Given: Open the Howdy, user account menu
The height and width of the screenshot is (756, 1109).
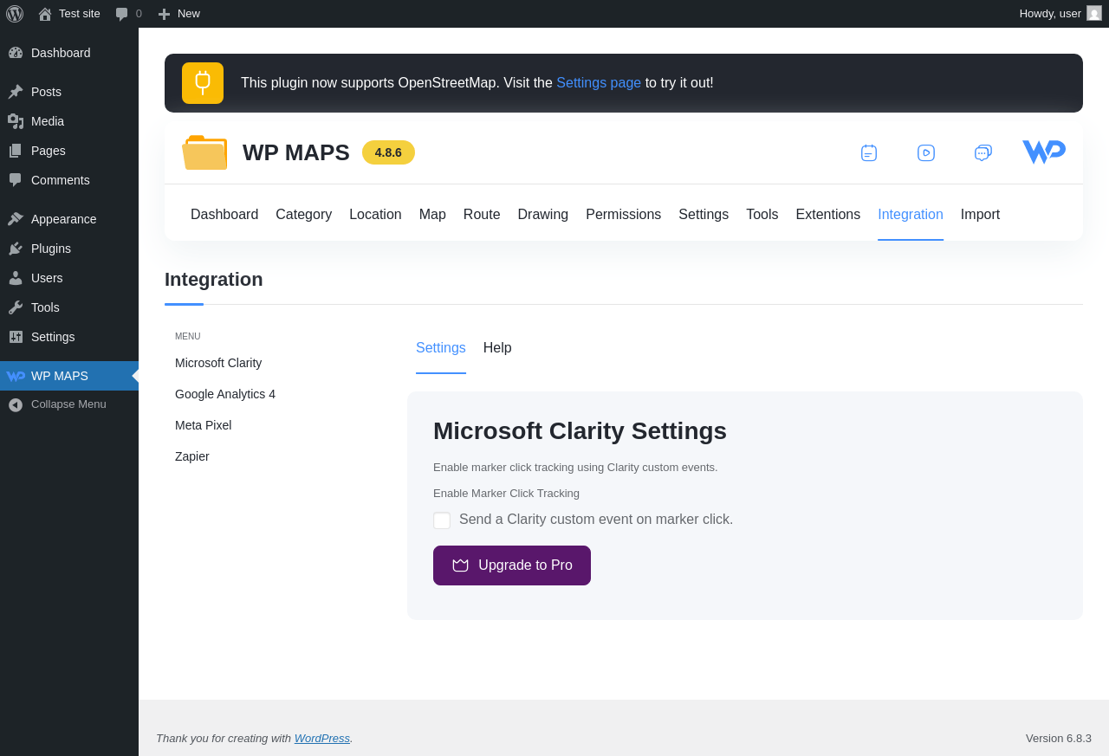Looking at the screenshot, I should coord(1059,14).
